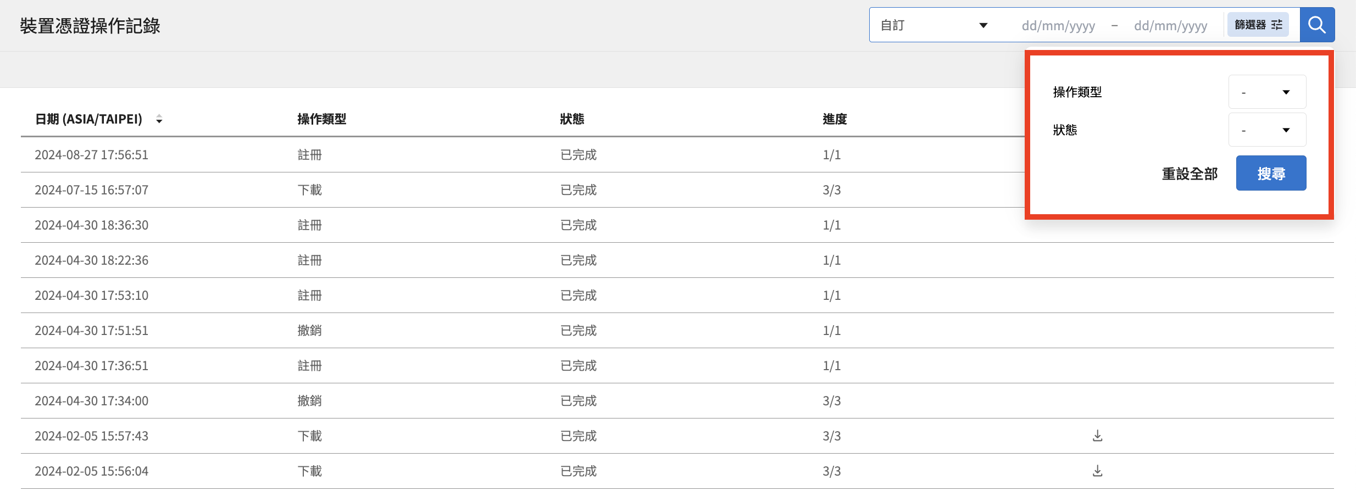Click the 重設全部 reset link
This screenshot has width=1356, height=491.
[1190, 174]
